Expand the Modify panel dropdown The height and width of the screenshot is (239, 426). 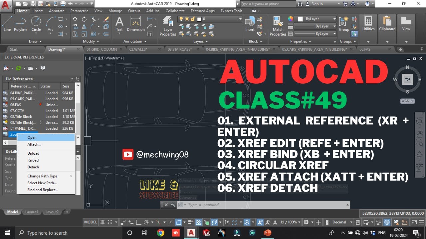[91, 41]
